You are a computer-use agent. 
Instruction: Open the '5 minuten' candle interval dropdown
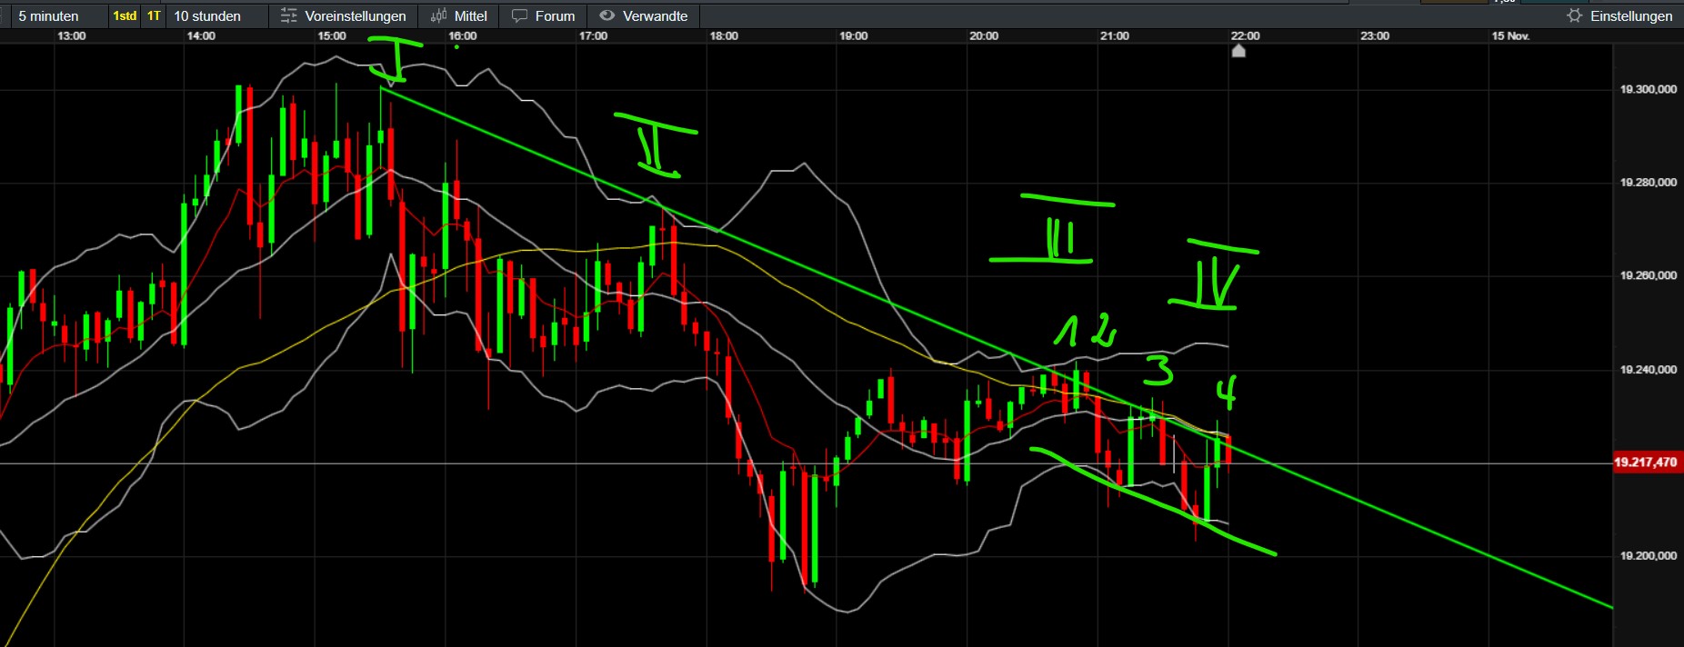pyautogui.click(x=49, y=15)
